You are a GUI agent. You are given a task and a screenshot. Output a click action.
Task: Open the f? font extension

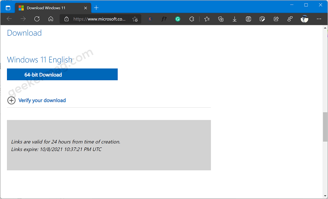[164, 19]
